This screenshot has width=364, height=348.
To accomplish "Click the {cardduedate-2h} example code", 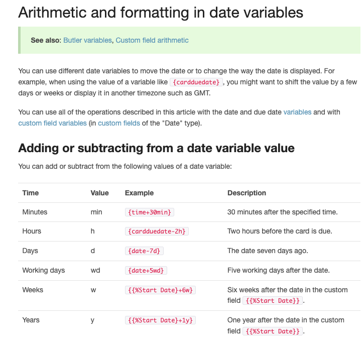I will 157,231.
